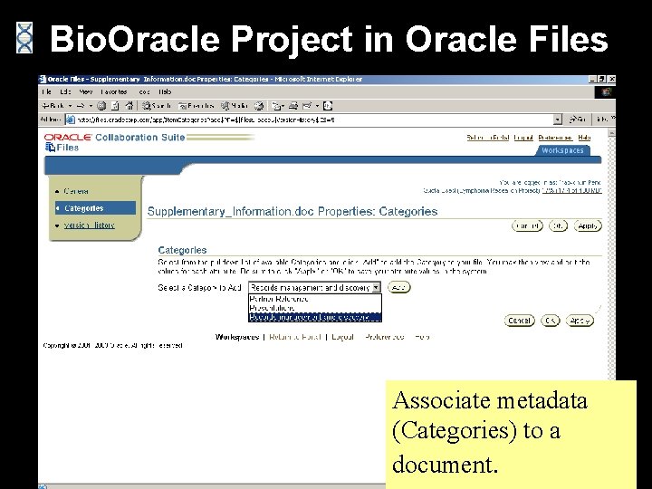Choose Partner Reference from the category list
Screen dimensions: 652x489
(315, 299)
